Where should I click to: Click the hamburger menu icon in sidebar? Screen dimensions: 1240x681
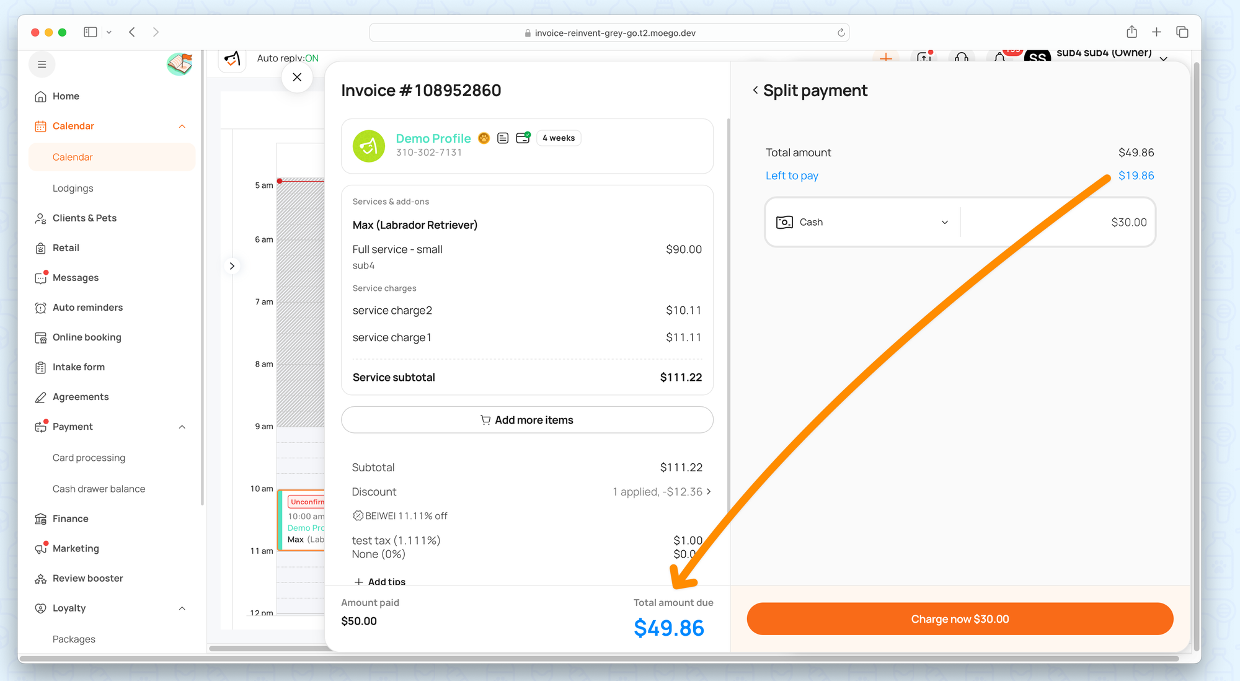(x=42, y=65)
